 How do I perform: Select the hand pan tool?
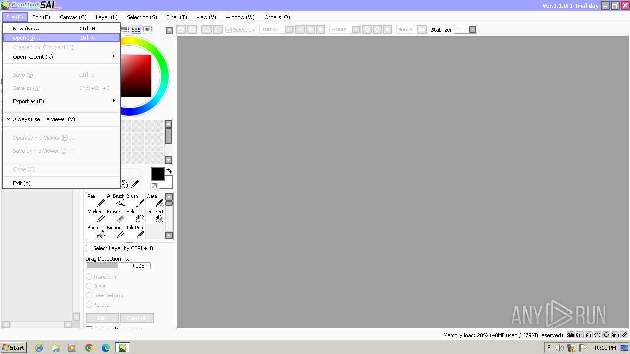coord(124,184)
